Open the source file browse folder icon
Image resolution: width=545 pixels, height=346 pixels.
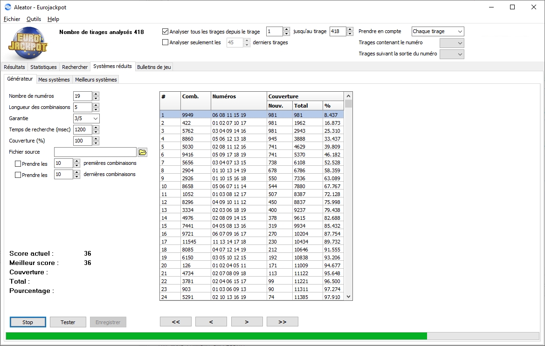point(143,152)
